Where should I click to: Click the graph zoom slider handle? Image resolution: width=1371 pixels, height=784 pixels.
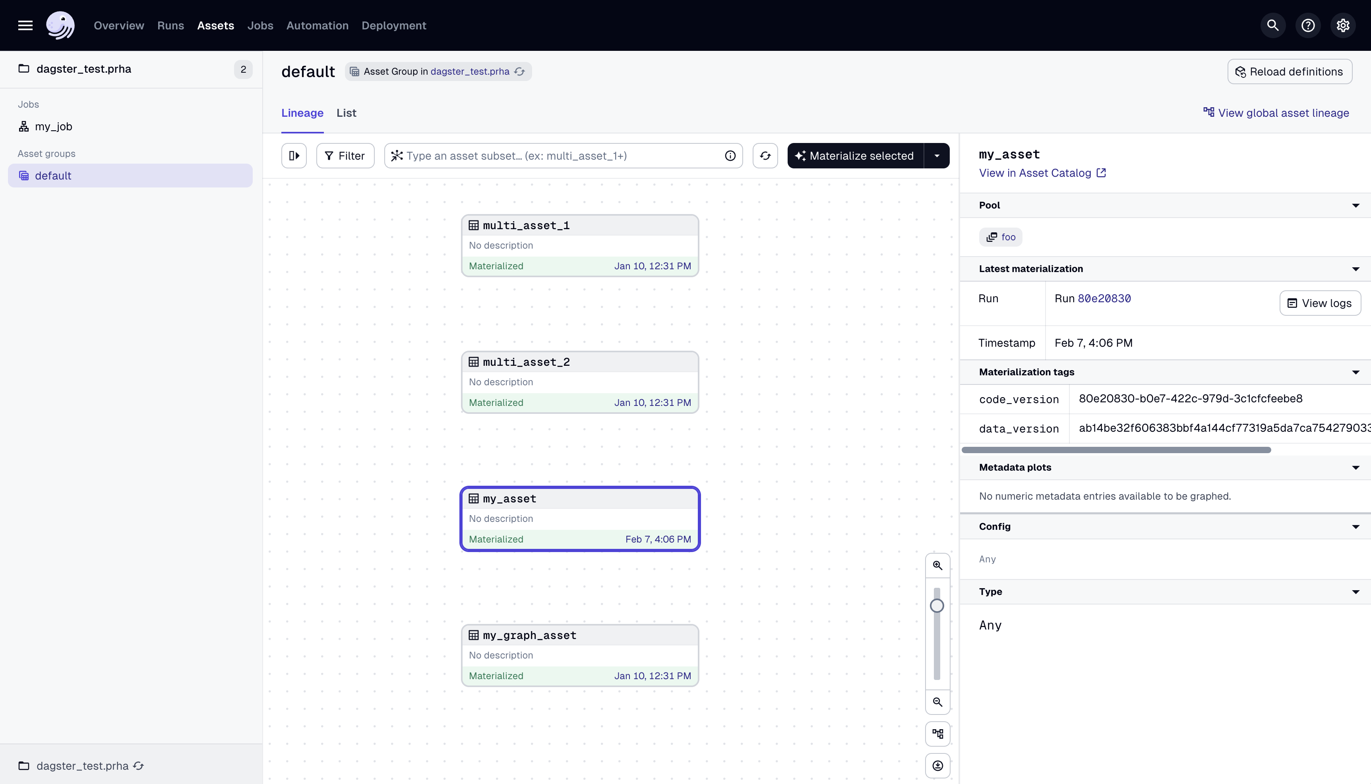pyautogui.click(x=937, y=606)
